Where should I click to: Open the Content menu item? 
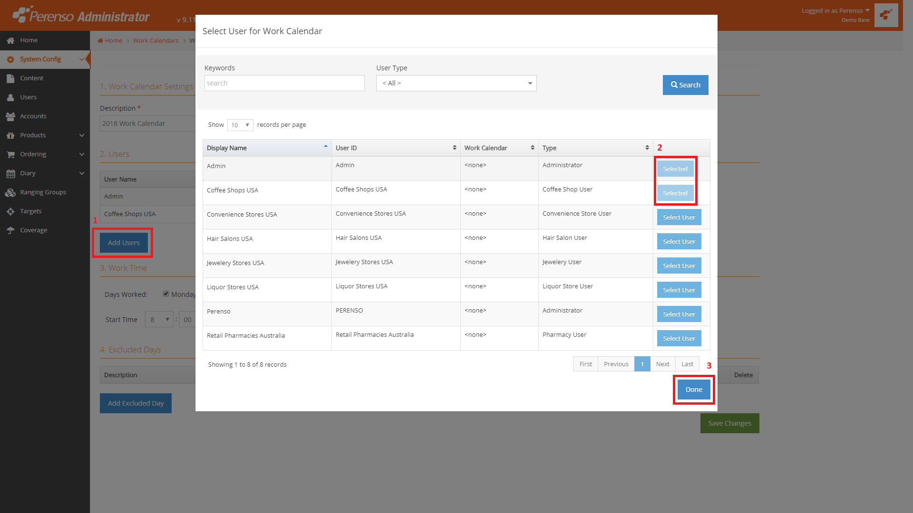click(x=31, y=78)
